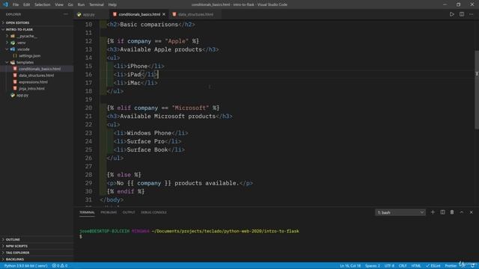This screenshot has width=479, height=269.
Task: Open the Terminal menu
Action: click(97, 4)
